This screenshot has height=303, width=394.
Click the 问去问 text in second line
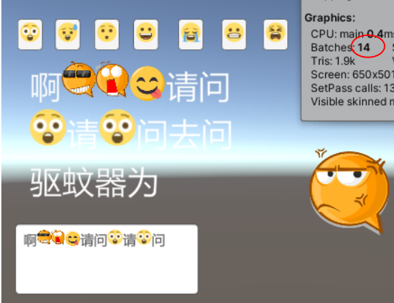pos(185,135)
